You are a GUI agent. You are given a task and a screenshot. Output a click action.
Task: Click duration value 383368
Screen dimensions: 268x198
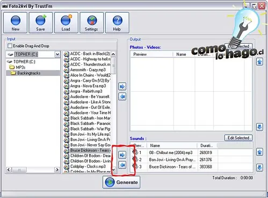(206, 167)
